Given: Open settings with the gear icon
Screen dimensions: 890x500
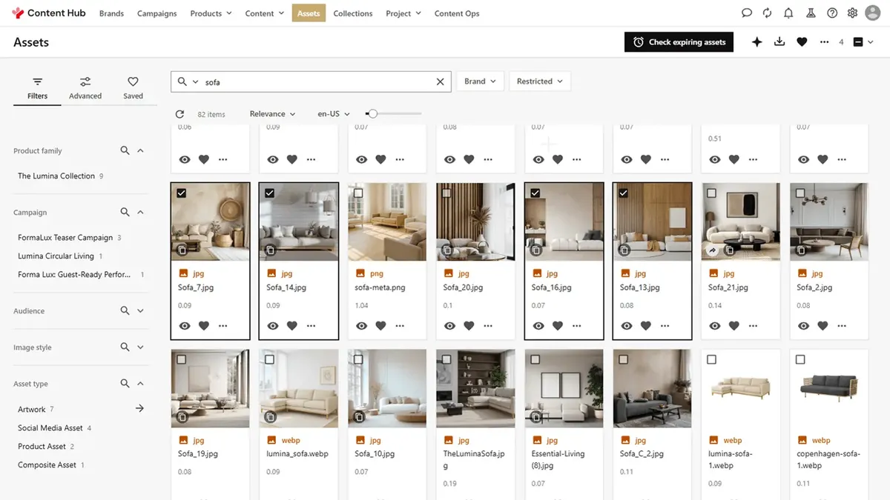Looking at the screenshot, I should click(852, 13).
